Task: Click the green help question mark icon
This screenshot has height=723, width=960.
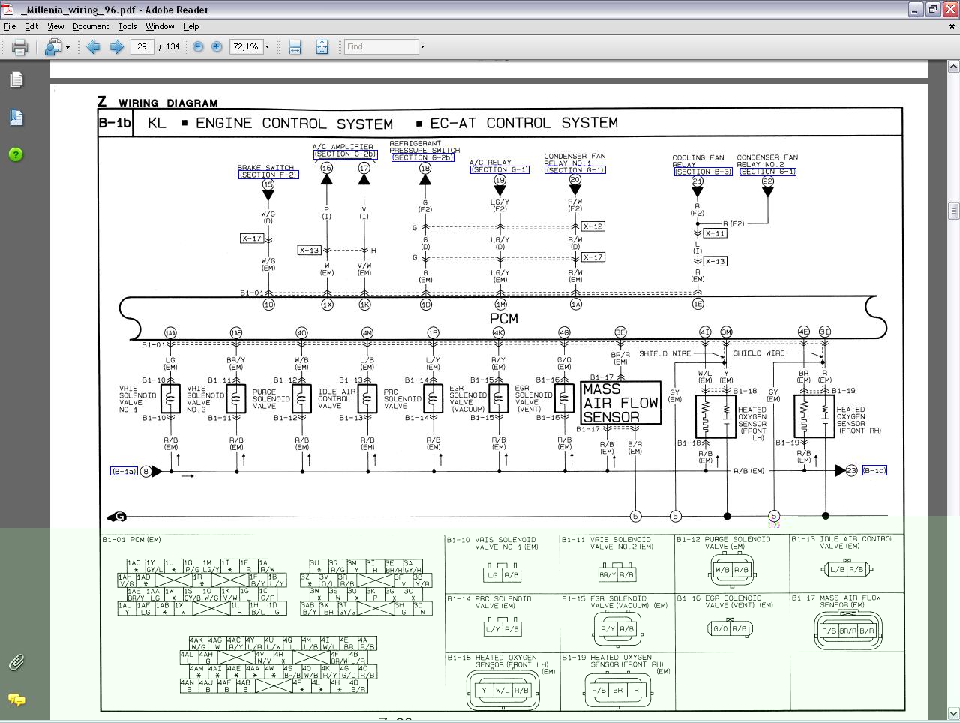Action: 16,154
